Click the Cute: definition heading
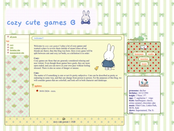Screen dimensions: 174x131 [x=36, y=73]
